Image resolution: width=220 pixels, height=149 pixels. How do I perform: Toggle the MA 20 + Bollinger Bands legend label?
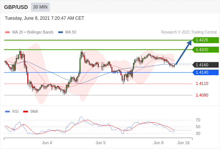pos(33,32)
